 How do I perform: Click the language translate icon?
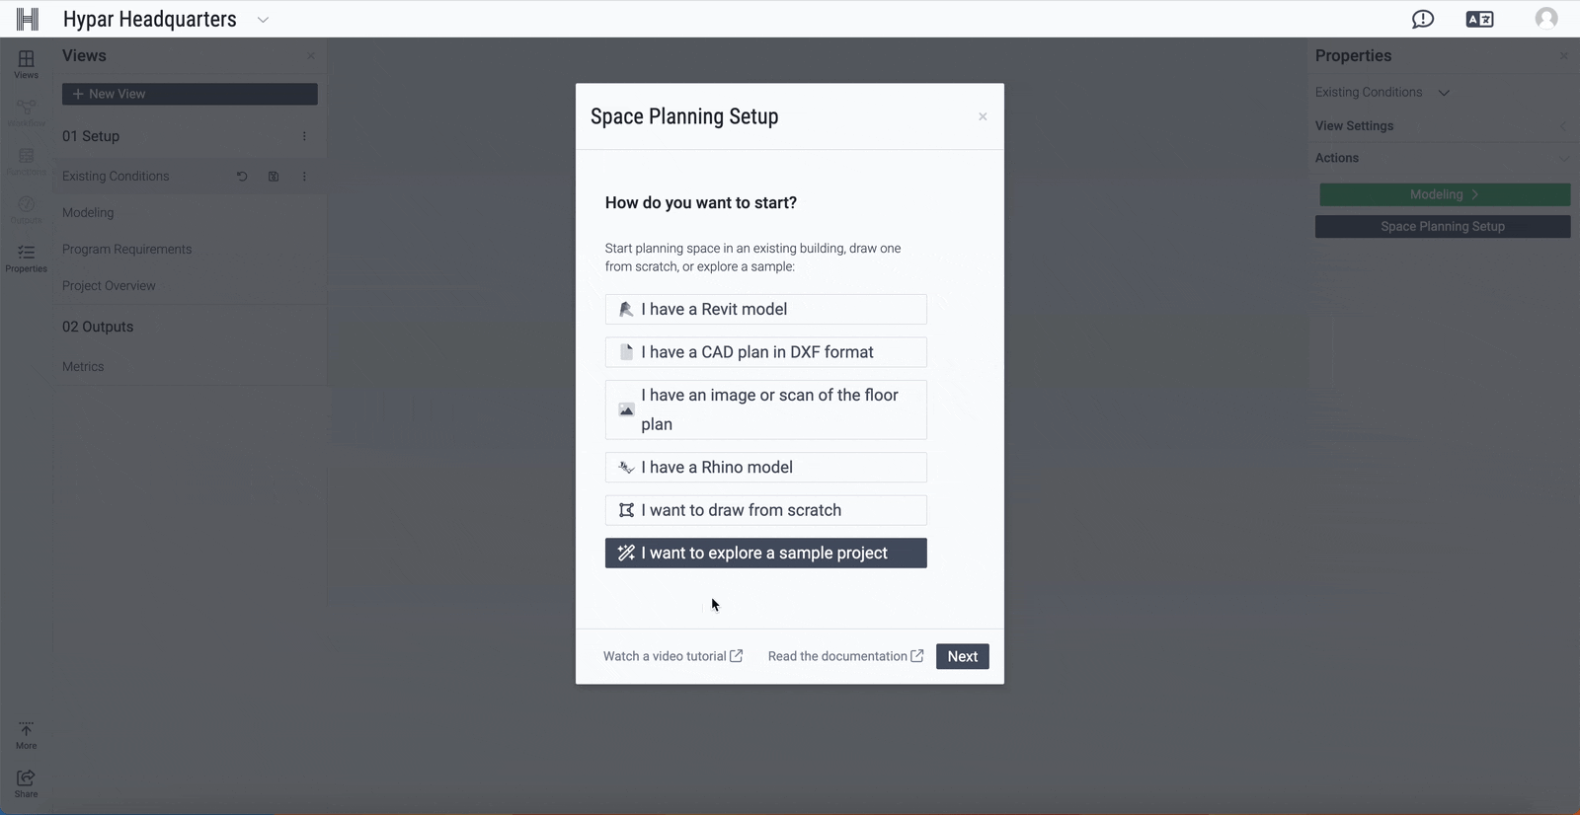(1479, 19)
